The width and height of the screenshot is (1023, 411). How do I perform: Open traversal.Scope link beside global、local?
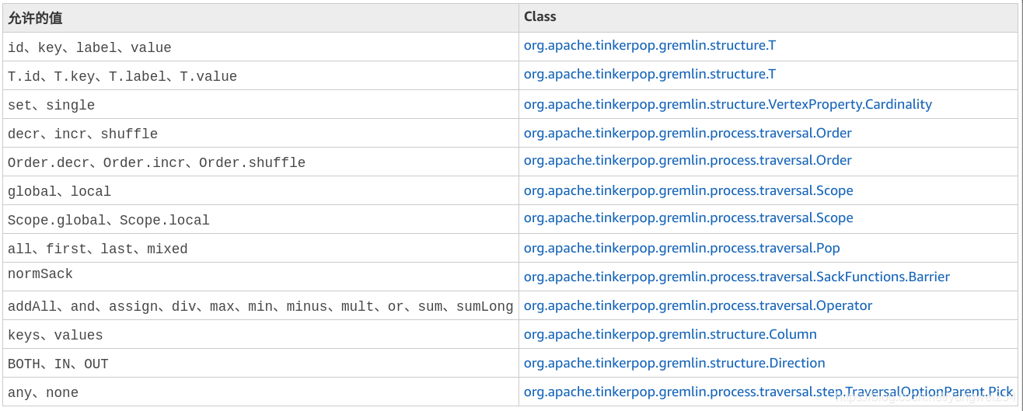(x=689, y=191)
